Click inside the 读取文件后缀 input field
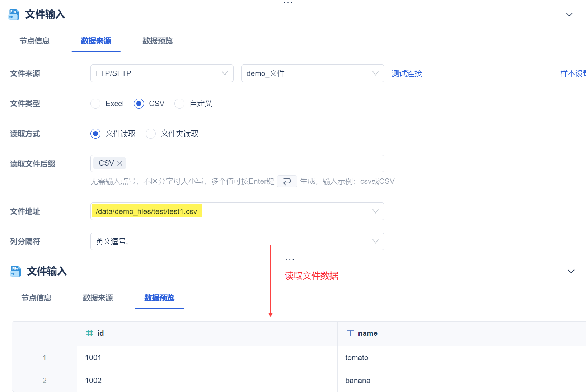The height and width of the screenshot is (392, 586). 237,163
